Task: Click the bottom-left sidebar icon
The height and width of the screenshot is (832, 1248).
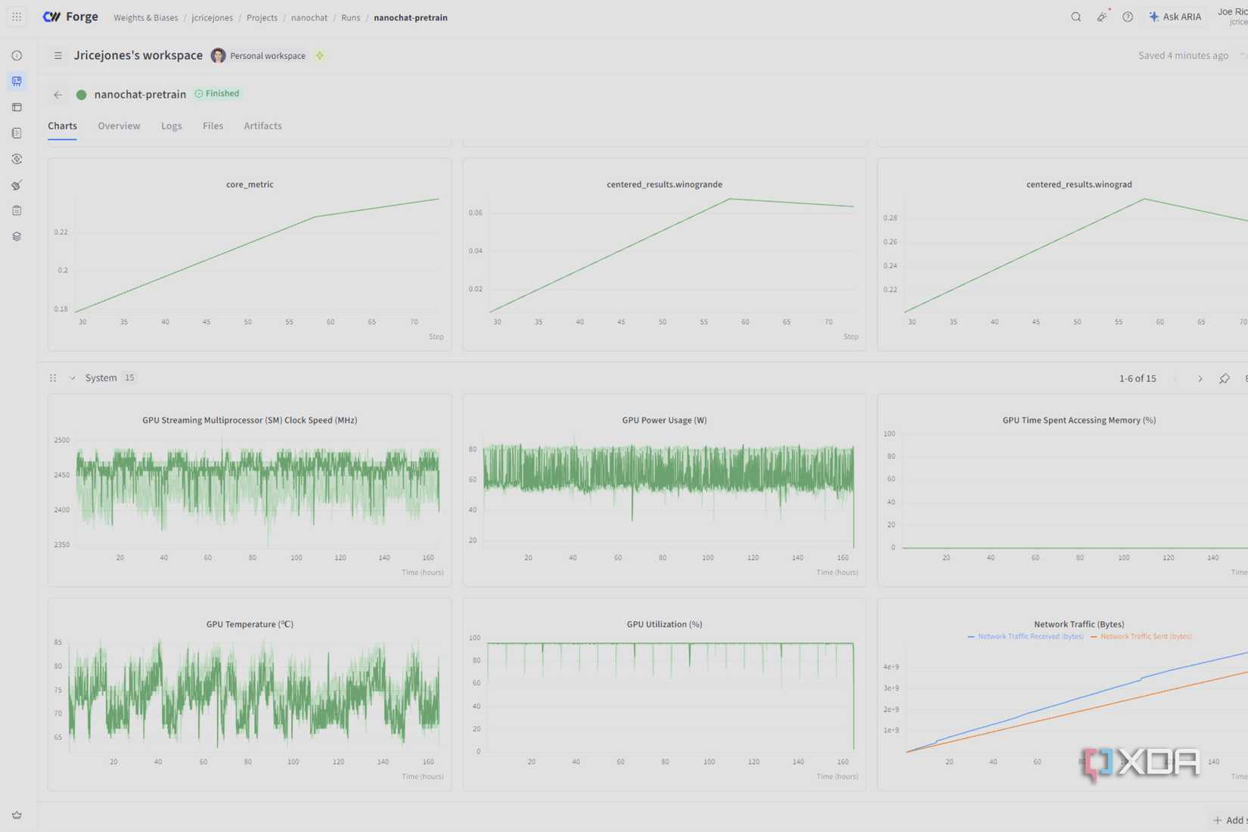Action: pos(17,815)
